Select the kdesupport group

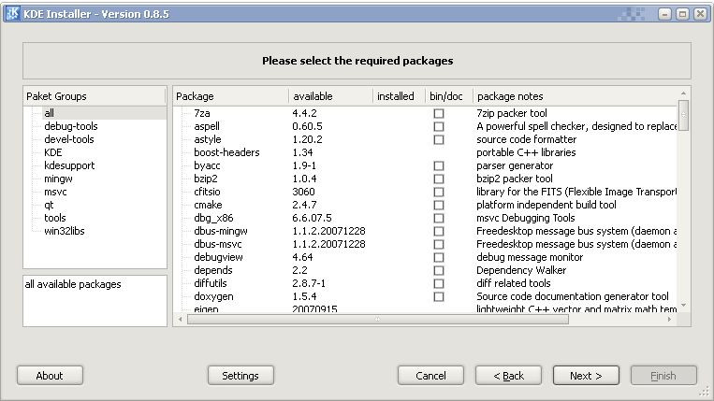[x=69, y=165]
